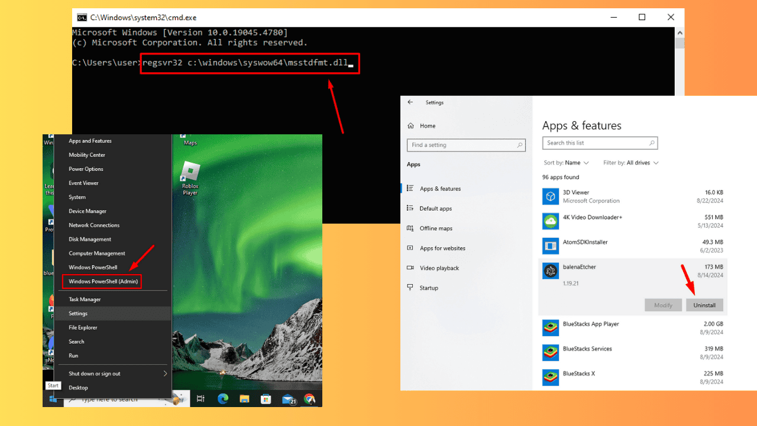This screenshot has height=426, width=757.
Task: Open Network Connections menu entry
Action: [94, 225]
